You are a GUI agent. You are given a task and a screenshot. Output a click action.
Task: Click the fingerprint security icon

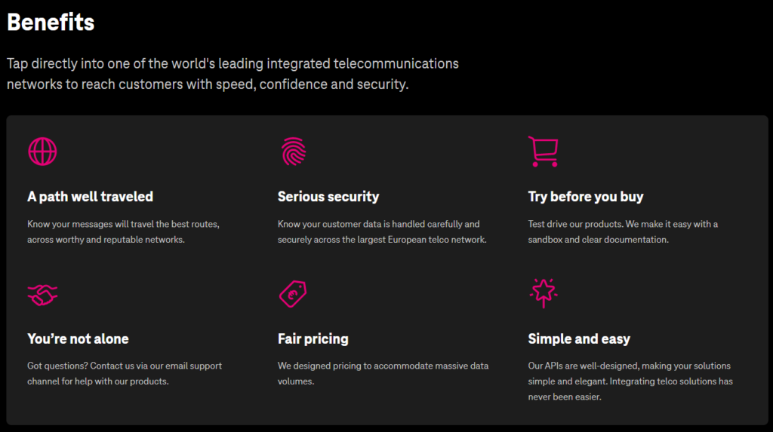tap(293, 151)
